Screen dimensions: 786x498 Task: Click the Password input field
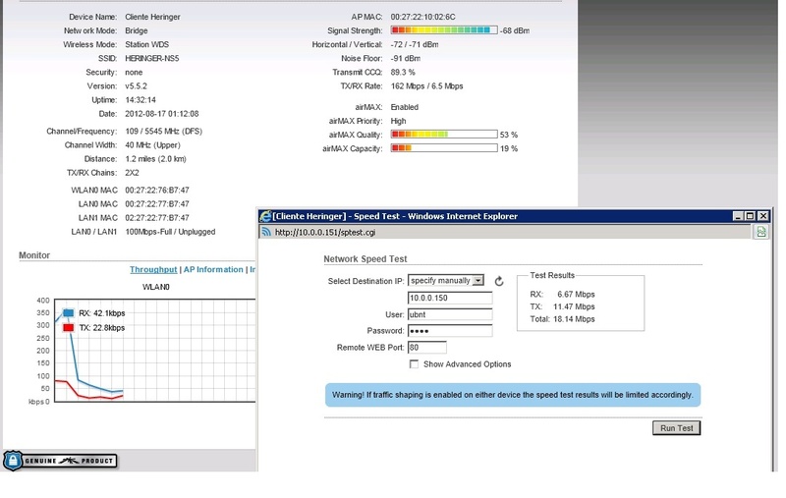point(450,331)
